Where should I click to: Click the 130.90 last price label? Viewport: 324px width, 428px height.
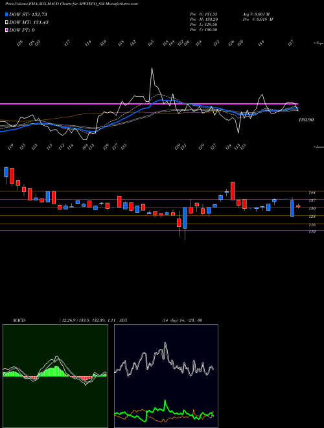(x=307, y=119)
